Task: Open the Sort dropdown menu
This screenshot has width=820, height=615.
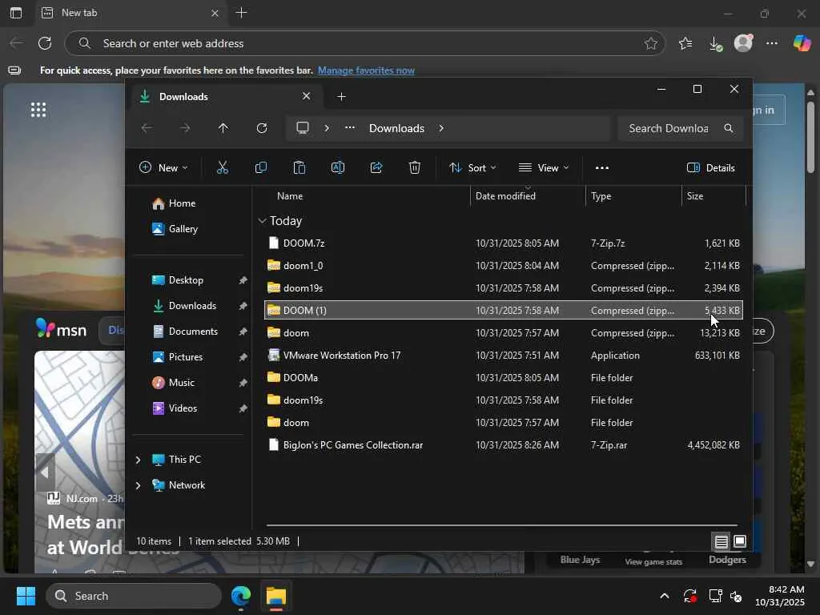Action: click(x=472, y=168)
